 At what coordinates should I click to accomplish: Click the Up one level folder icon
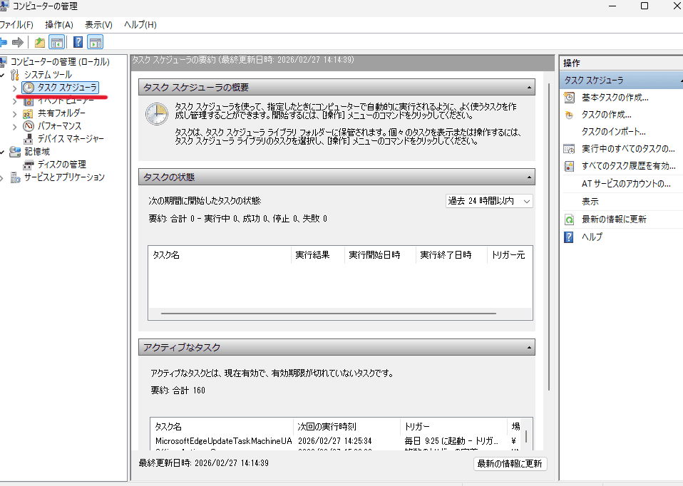[x=40, y=42]
